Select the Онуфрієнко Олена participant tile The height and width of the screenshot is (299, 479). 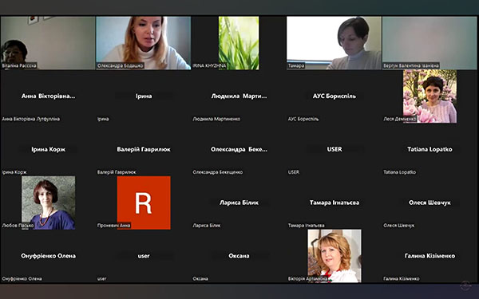tap(48, 256)
